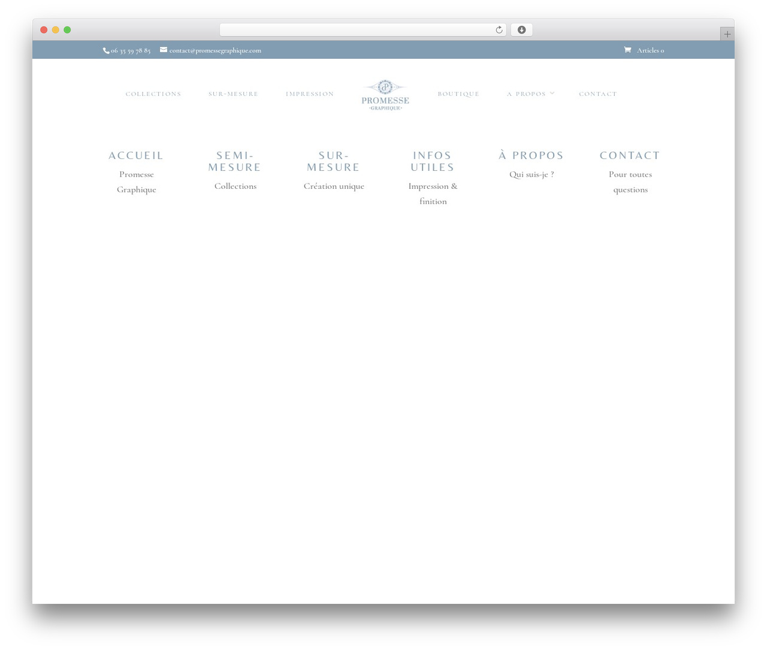Reload the page with the refresh icon
767x650 pixels.
499,30
